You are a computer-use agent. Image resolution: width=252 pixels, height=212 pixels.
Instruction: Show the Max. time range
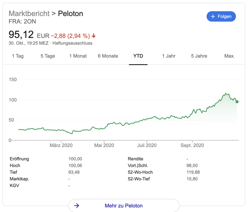[x=229, y=56]
